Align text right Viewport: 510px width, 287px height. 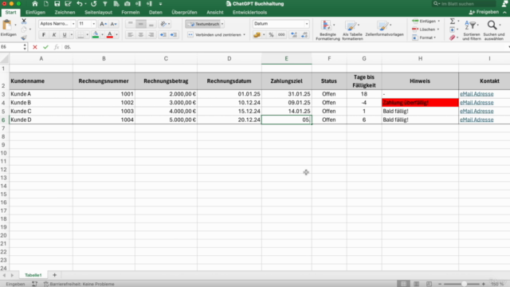(151, 35)
